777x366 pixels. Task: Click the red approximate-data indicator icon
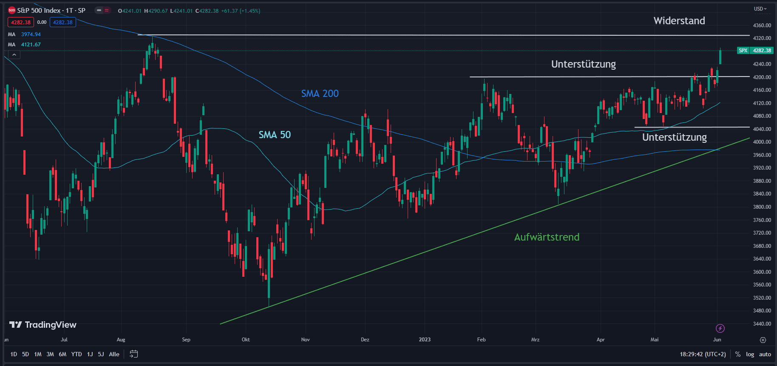click(107, 10)
